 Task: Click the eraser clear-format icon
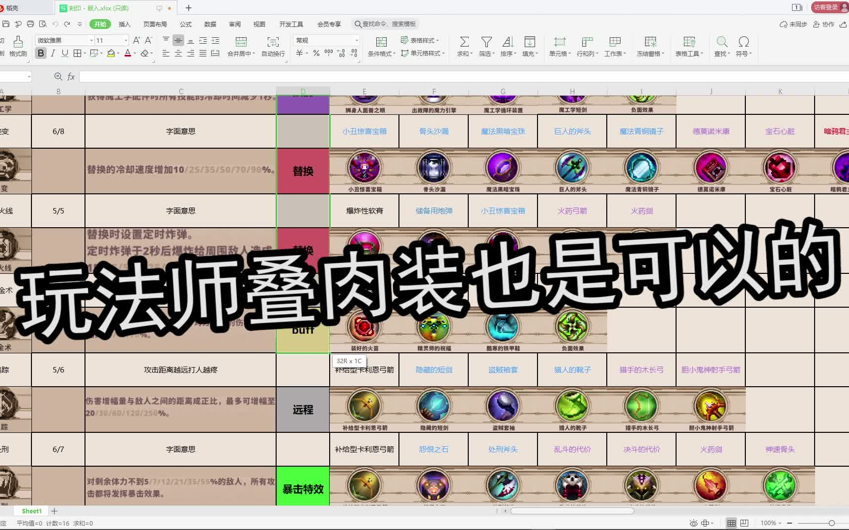(144, 53)
